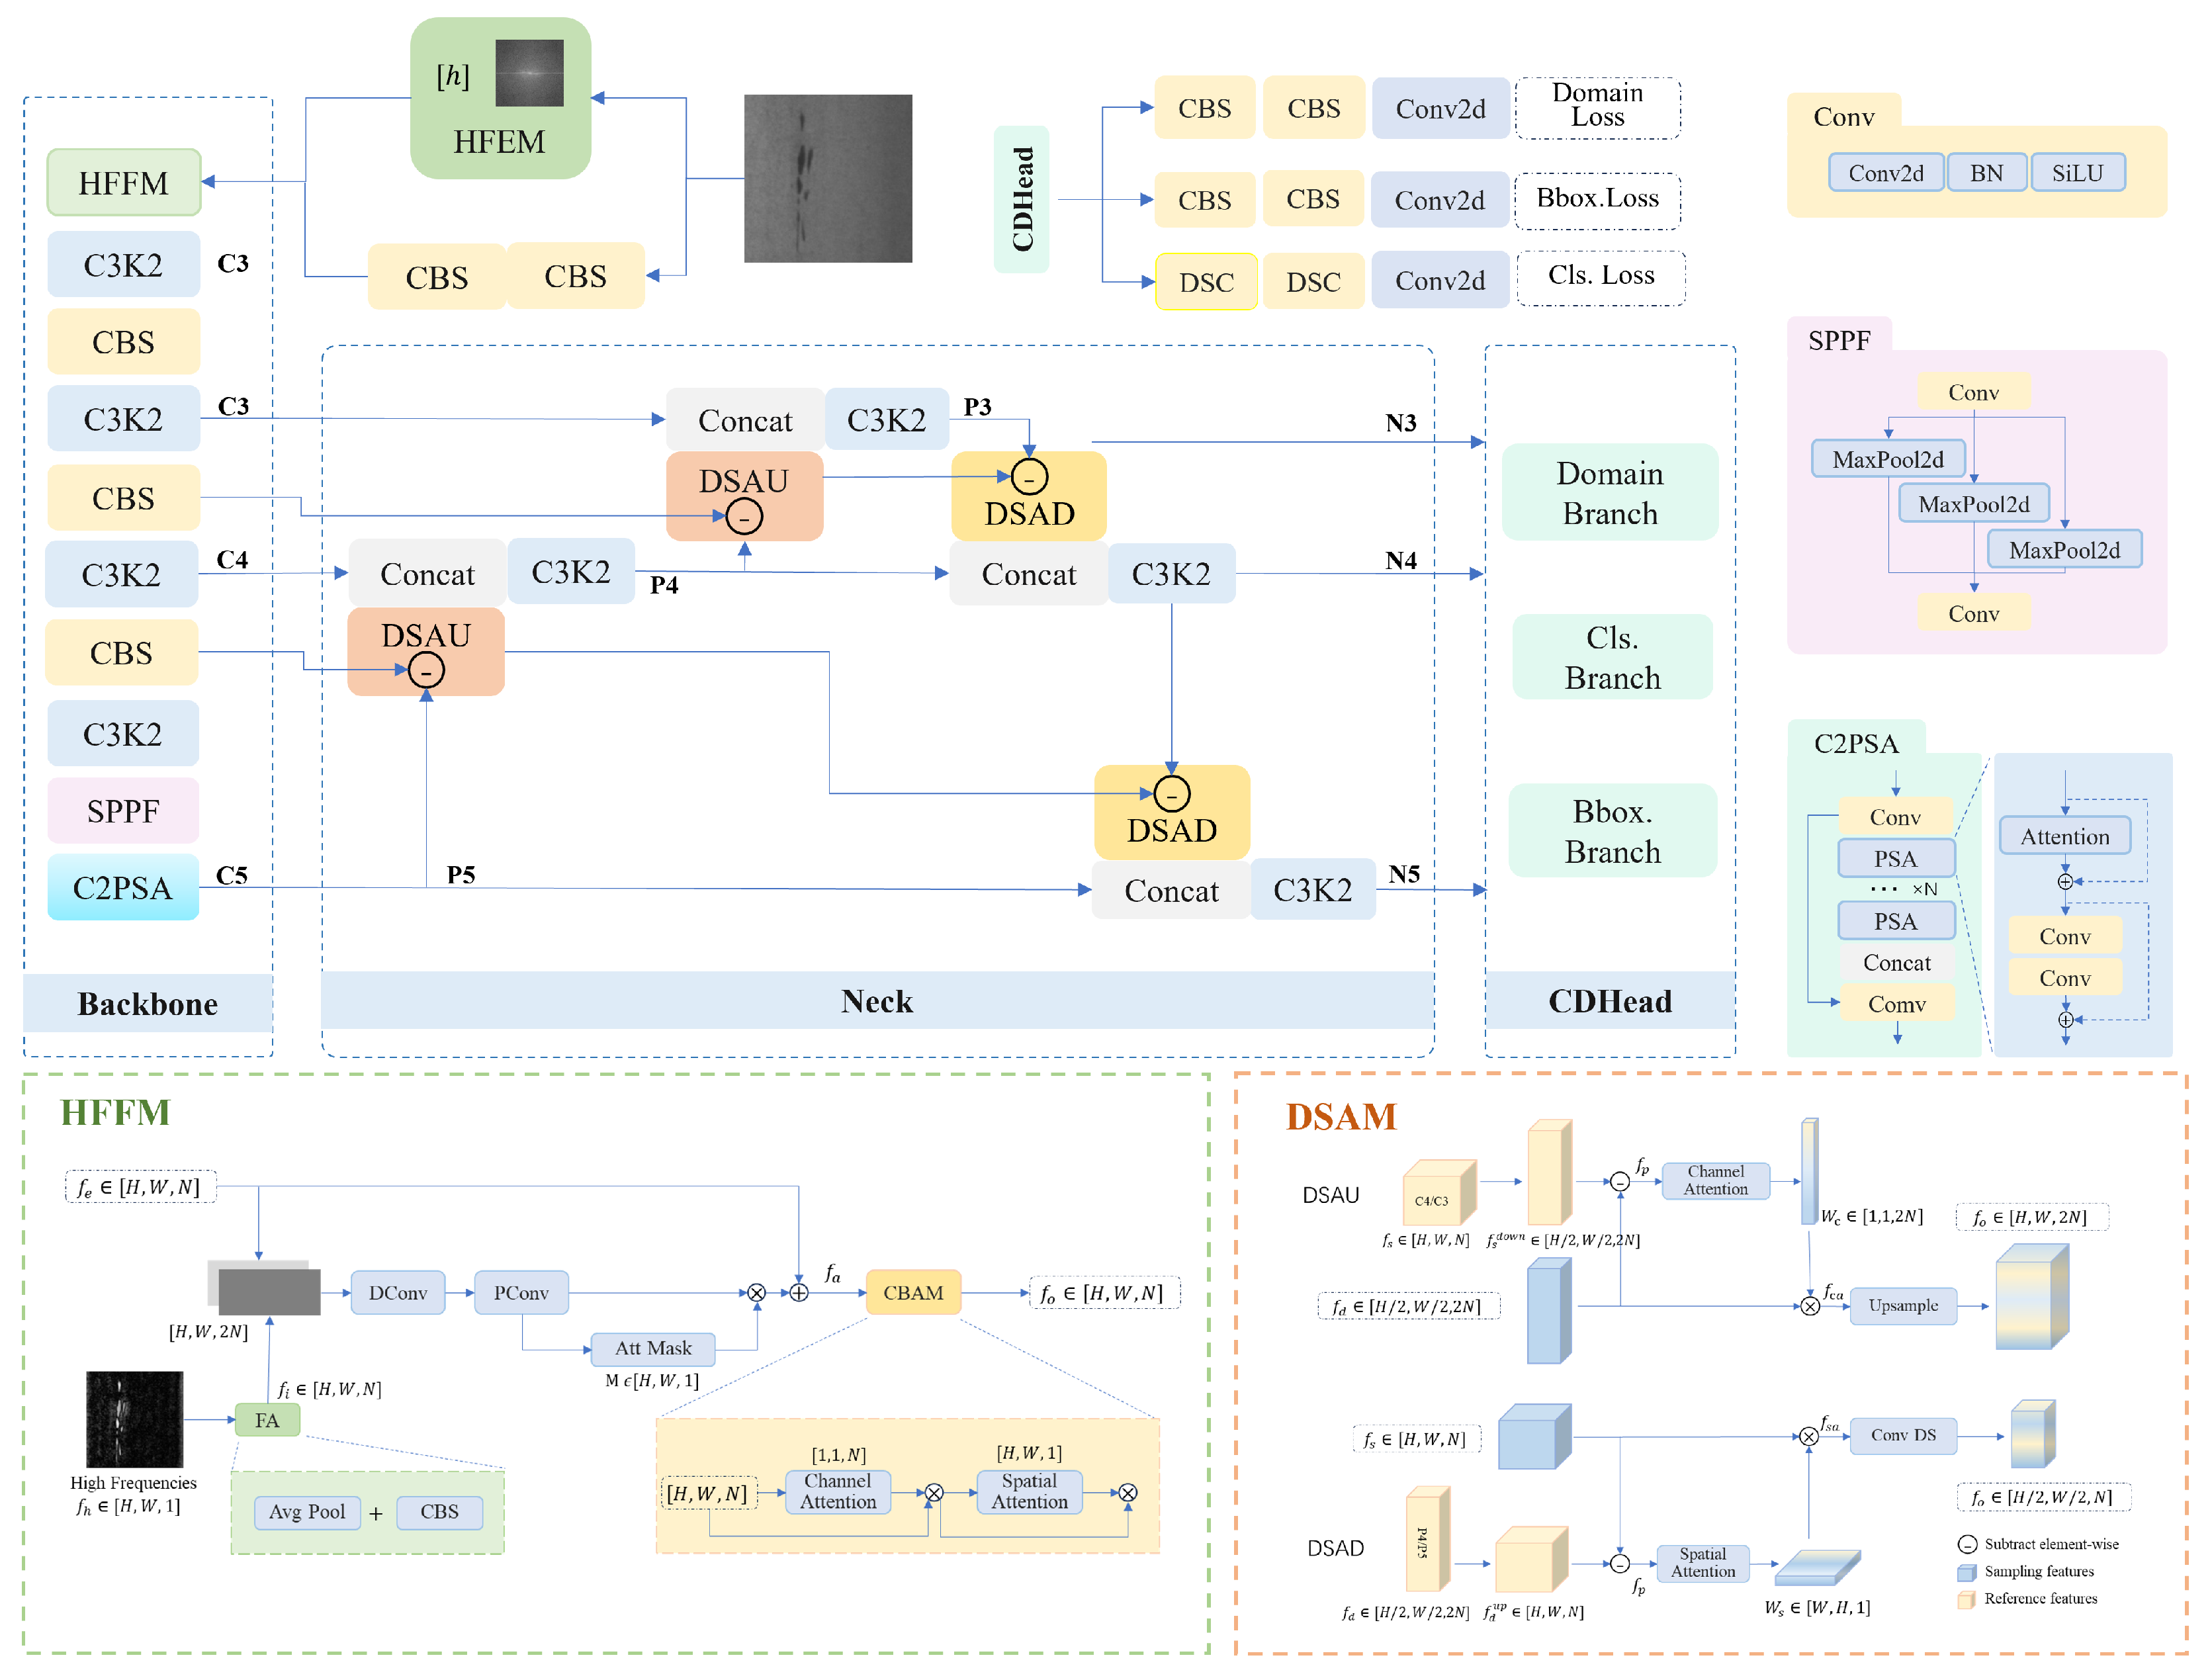The height and width of the screenshot is (1680, 2212).
Task: Click the first DSC block
Action: tap(1206, 282)
